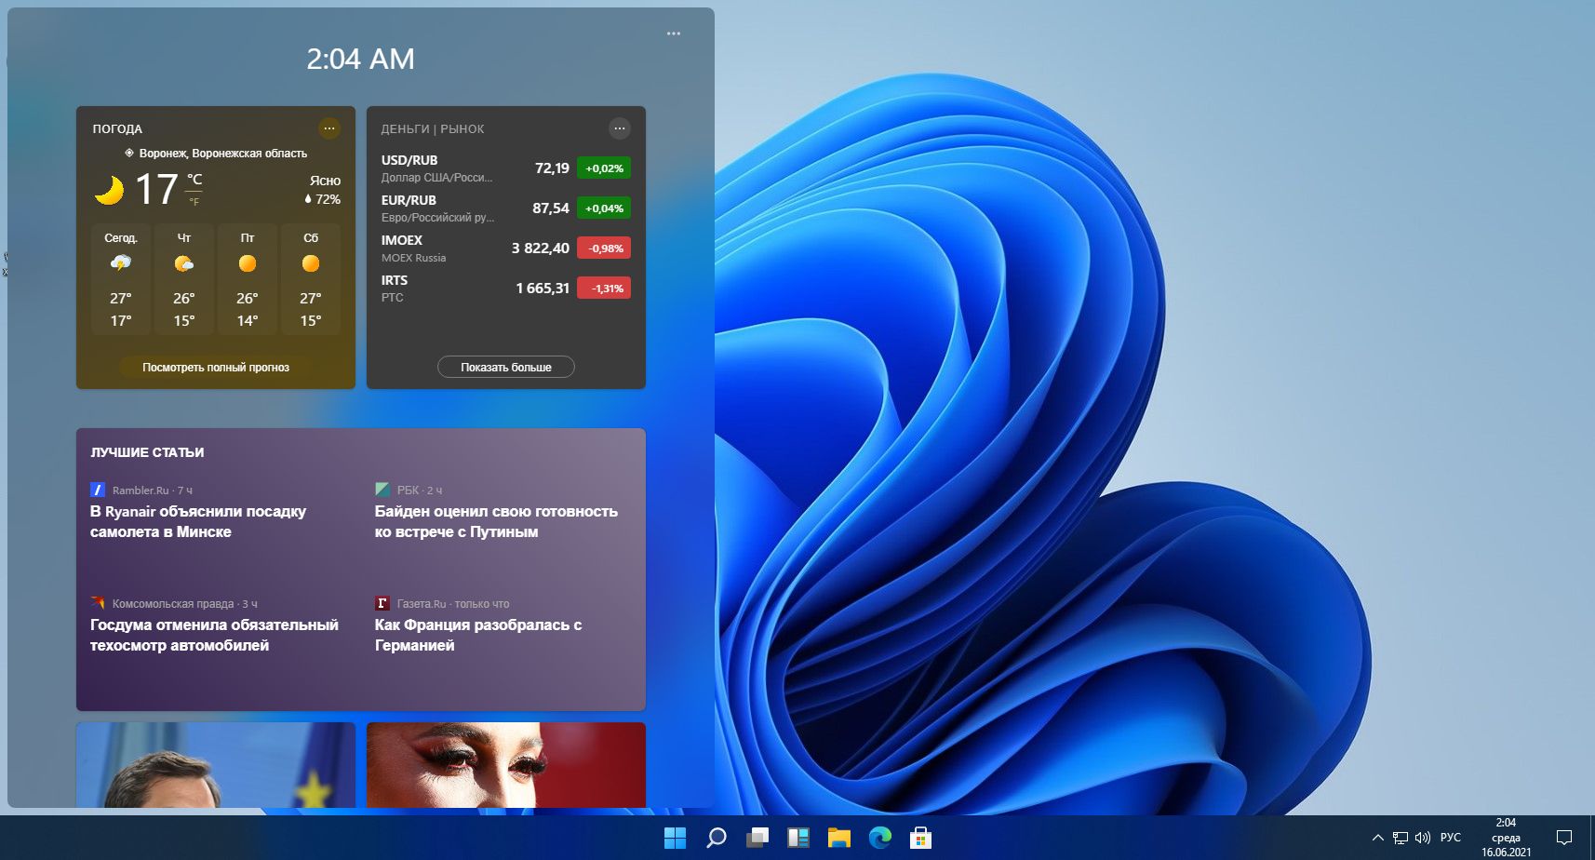Click the crescent moon weather icon
Image resolution: width=1595 pixels, height=860 pixels.
click(x=110, y=190)
